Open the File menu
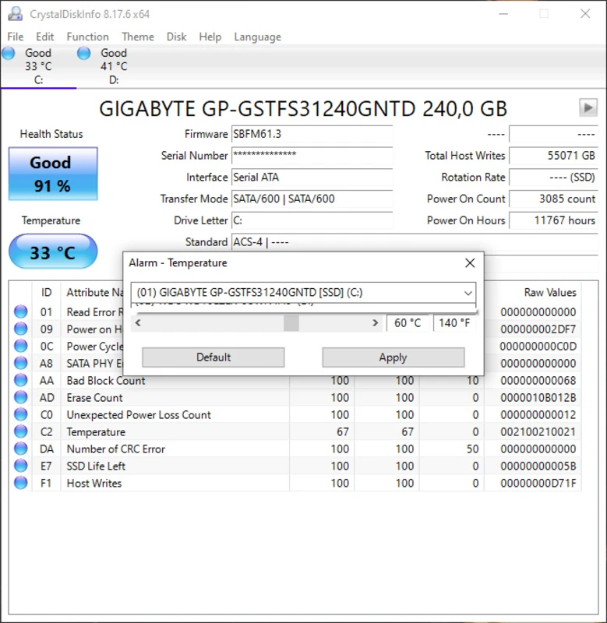This screenshot has width=607, height=623. tap(16, 37)
